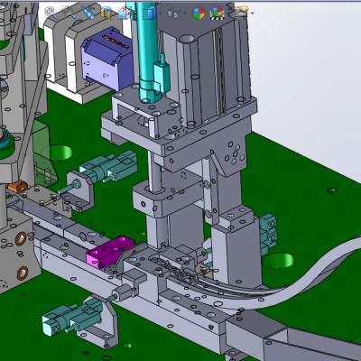Expand the View Settings dropdown arrow
Viewport: 361px width, 361px height.
252,14
